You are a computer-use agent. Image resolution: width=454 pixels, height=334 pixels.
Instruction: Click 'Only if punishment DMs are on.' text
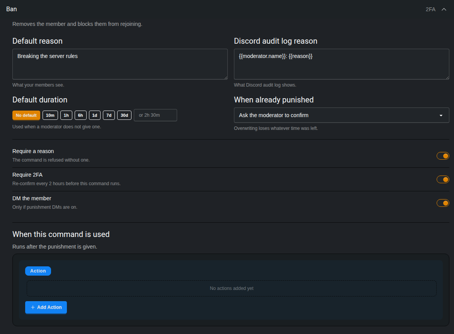45,207
